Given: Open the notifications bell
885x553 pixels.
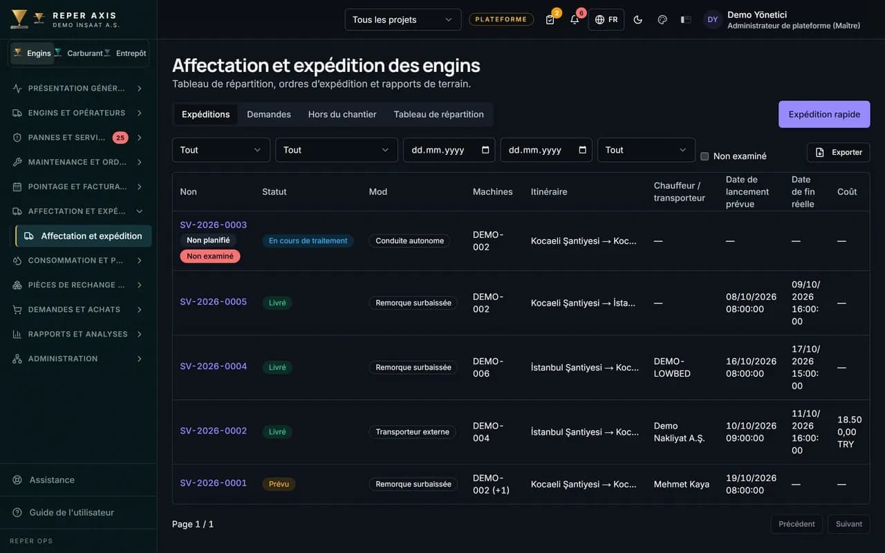Looking at the screenshot, I should pos(575,19).
